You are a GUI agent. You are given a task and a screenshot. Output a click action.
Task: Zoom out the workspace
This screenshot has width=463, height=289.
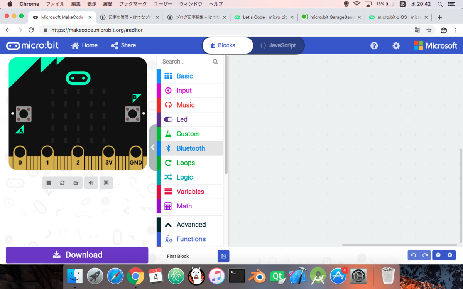pos(438,255)
